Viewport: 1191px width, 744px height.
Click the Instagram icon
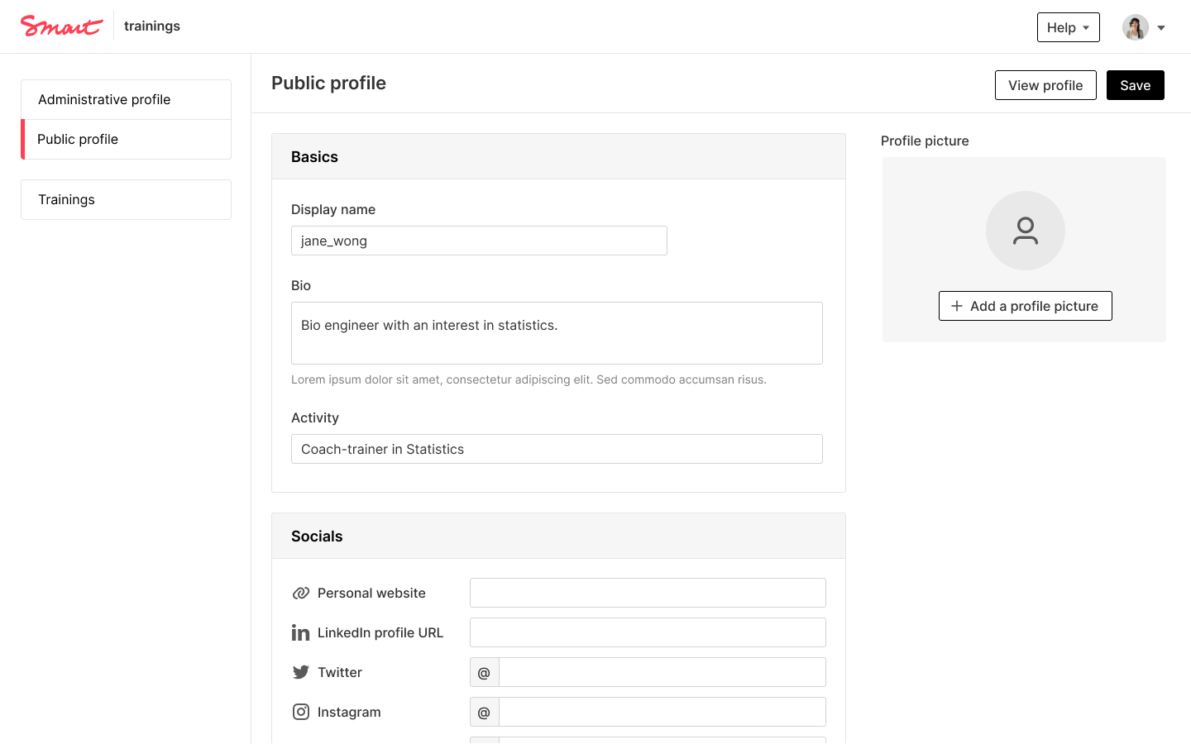coord(301,712)
